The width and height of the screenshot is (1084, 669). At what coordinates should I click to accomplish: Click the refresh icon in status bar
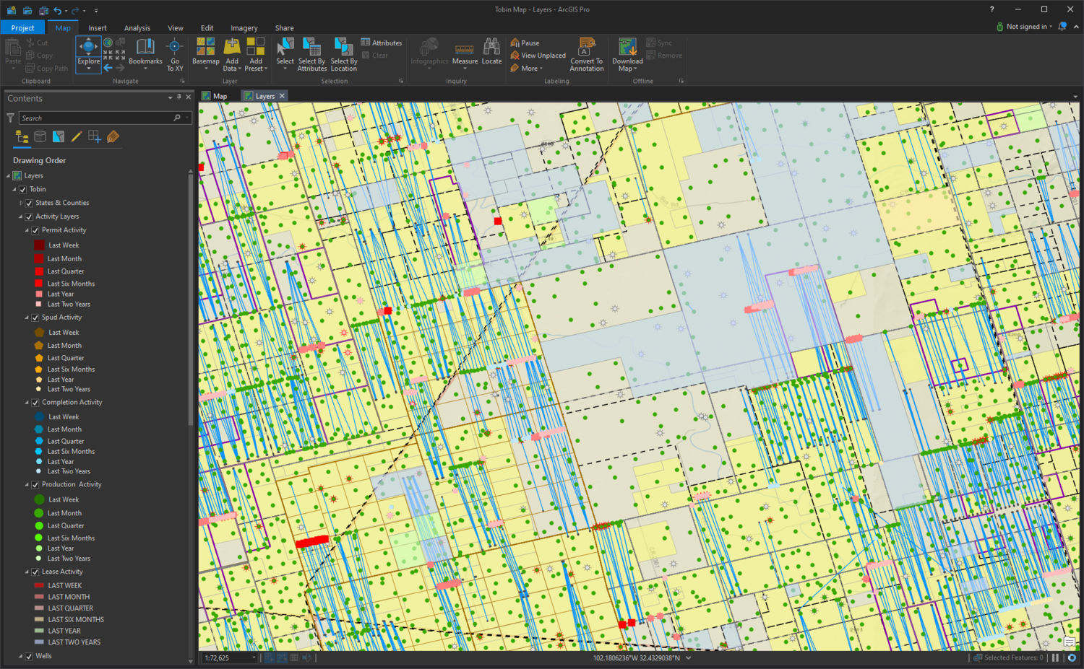tap(1072, 657)
